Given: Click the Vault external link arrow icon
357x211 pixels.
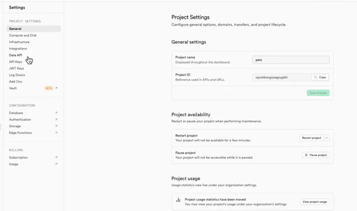Looking at the screenshot, I should coord(56,88).
